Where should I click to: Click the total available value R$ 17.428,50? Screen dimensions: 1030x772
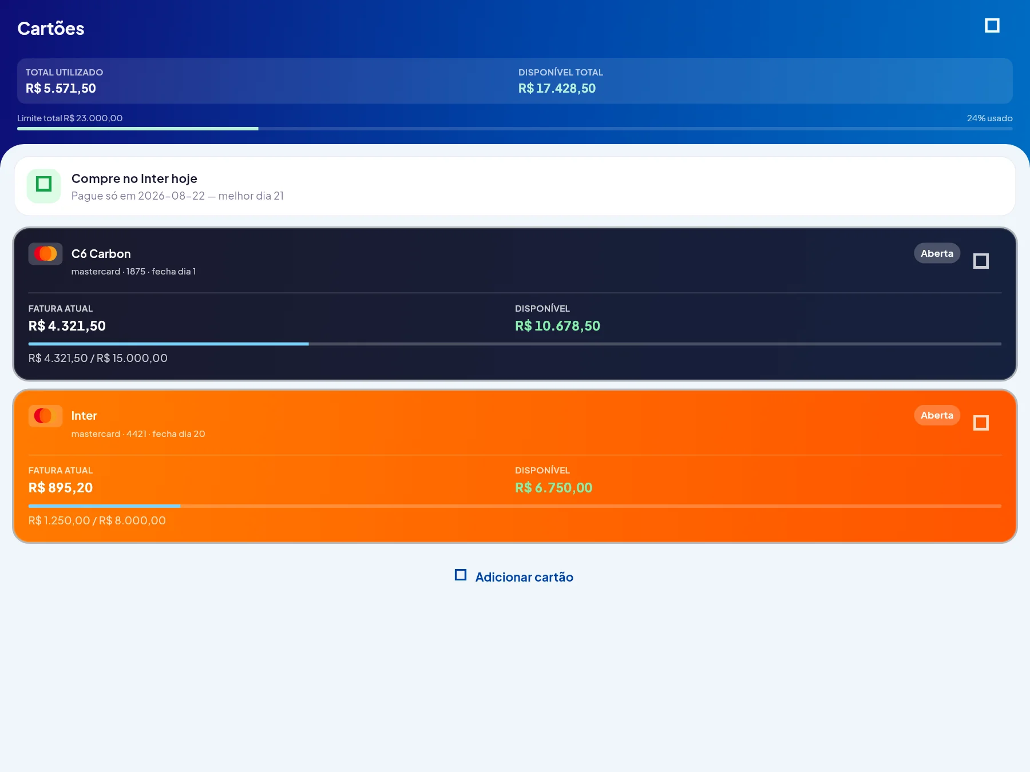[557, 89]
